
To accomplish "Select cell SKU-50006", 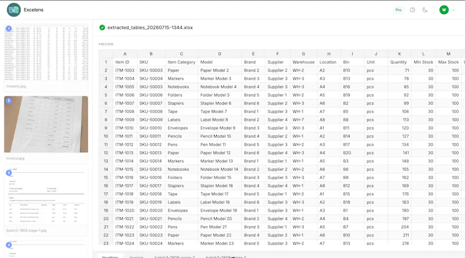I will pos(151,95).
